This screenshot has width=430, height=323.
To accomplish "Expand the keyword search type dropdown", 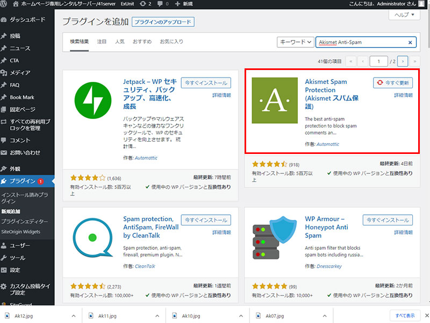I will tap(295, 42).
